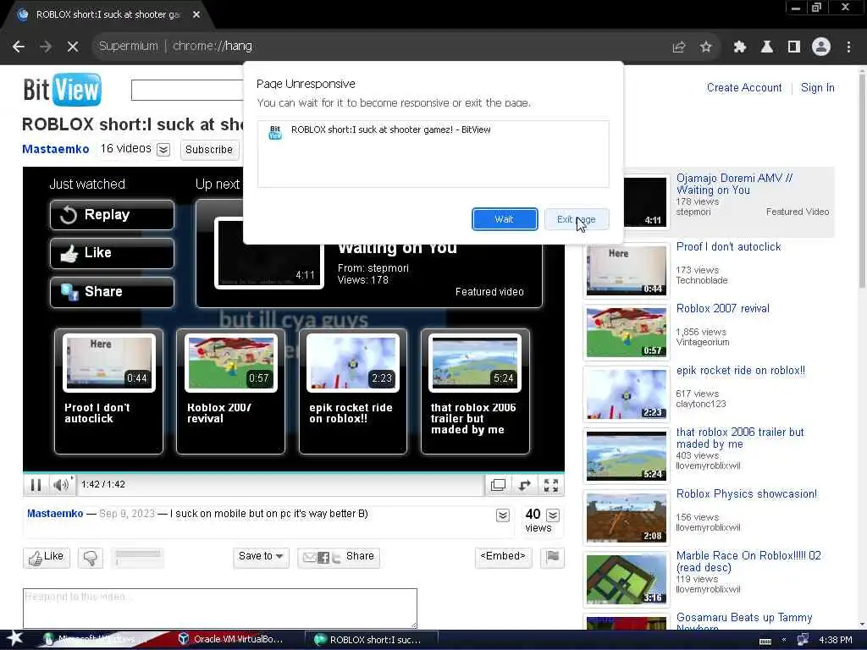Open the flask experiments icon
Viewport: 867px width, 650px height.
click(x=766, y=47)
